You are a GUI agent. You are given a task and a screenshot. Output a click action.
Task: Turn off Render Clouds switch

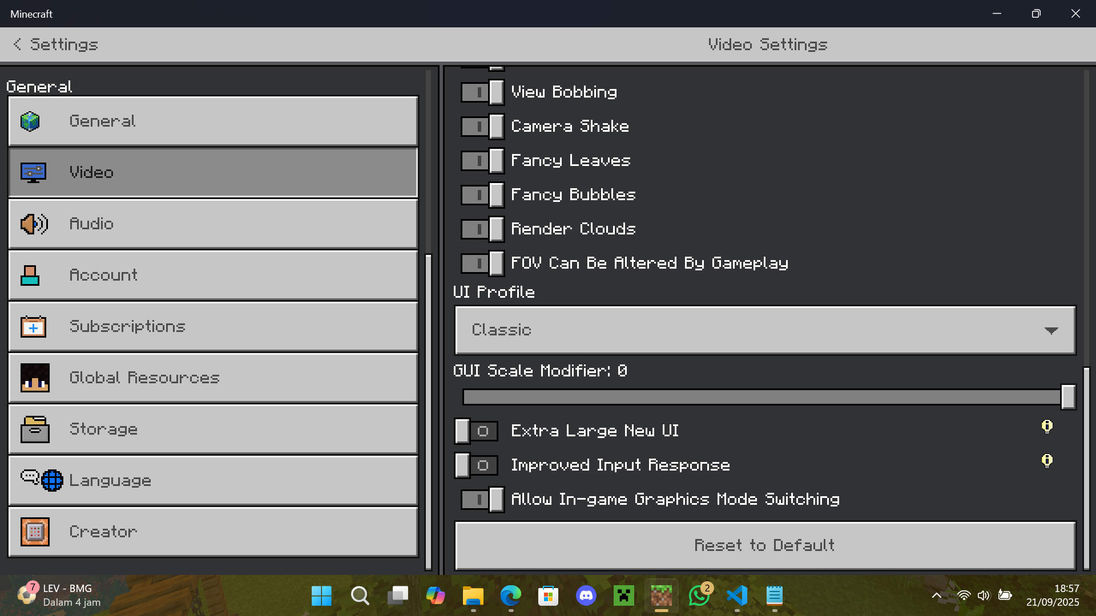point(482,229)
